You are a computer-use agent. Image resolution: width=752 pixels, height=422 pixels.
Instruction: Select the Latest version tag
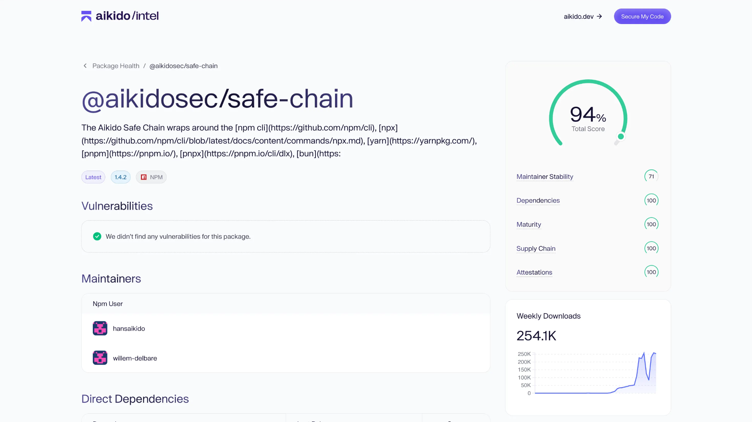click(93, 177)
